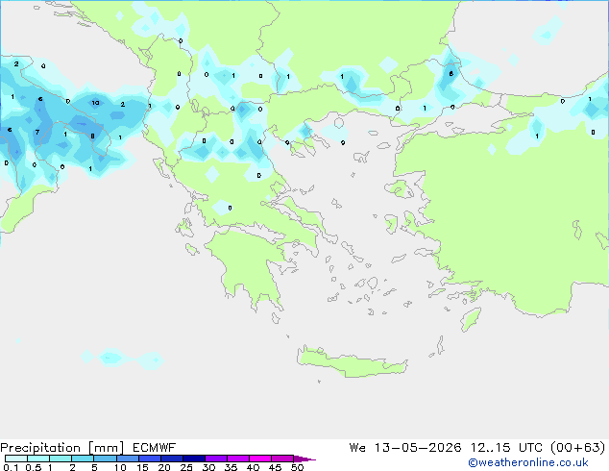This screenshot has height=471, width=609.
Task: Select the 20–25 mm legend color swatch
Action: click(x=171, y=459)
